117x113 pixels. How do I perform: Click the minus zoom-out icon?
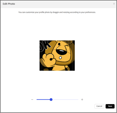[32, 99]
